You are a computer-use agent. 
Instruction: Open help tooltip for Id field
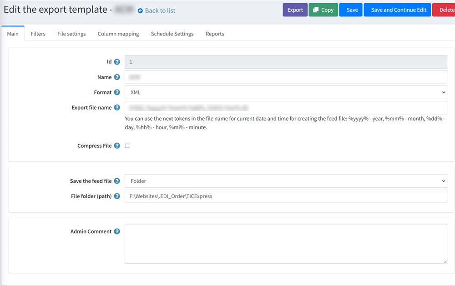click(x=117, y=62)
